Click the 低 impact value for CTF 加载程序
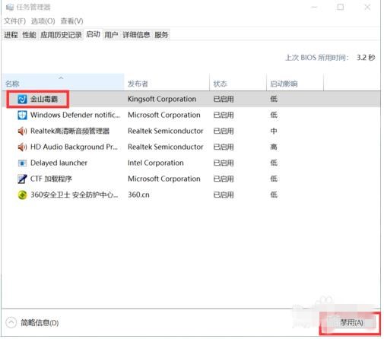This screenshot has height=339, width=384. point(274,179)
